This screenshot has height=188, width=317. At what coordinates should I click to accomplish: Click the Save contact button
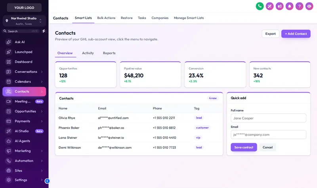tap(244, 147)
